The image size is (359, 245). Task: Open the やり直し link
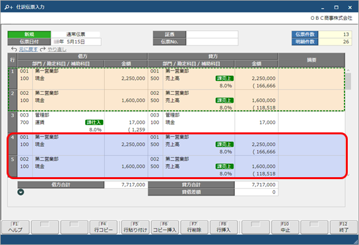[x=57, y=49]
